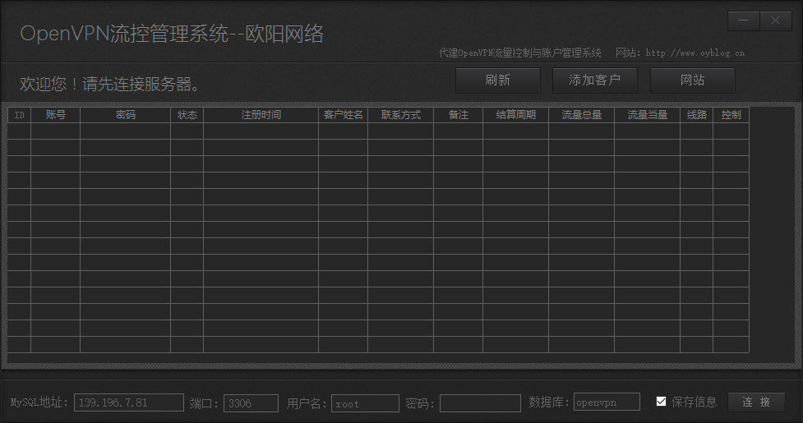This screenshot has height=423, width=803.
Task: Click the MySQL地址 address input field
Action: pyautogui.click(x=129, y=402)
